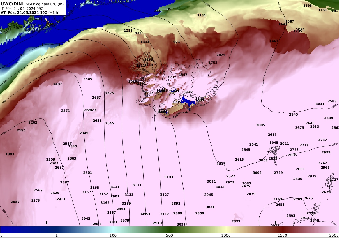Click the 2527 value

point(231,176)
